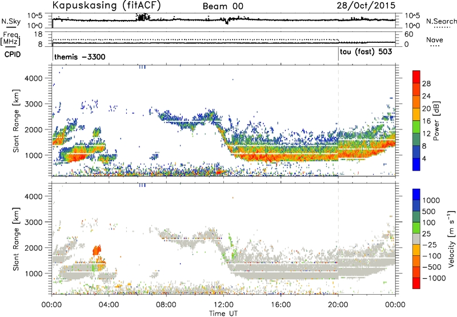Click the 16 value on the power colorbar
This screenshot has height=317, width=457.
[x=426, y=121]
